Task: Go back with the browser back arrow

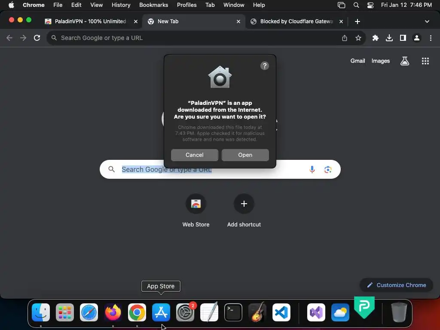Action: [x=9, y=38]
